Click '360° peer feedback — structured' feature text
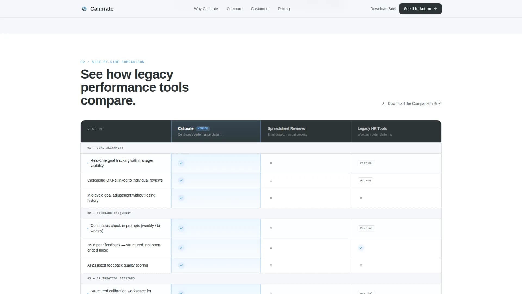The height and width of the screenshot is (294, 522). click(124, 248)
